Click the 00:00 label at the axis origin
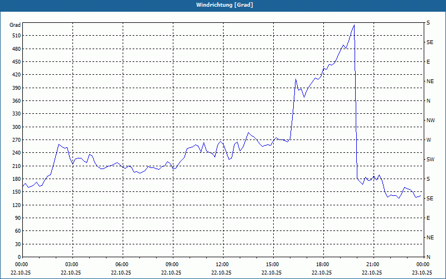 (x=22, y=264)
